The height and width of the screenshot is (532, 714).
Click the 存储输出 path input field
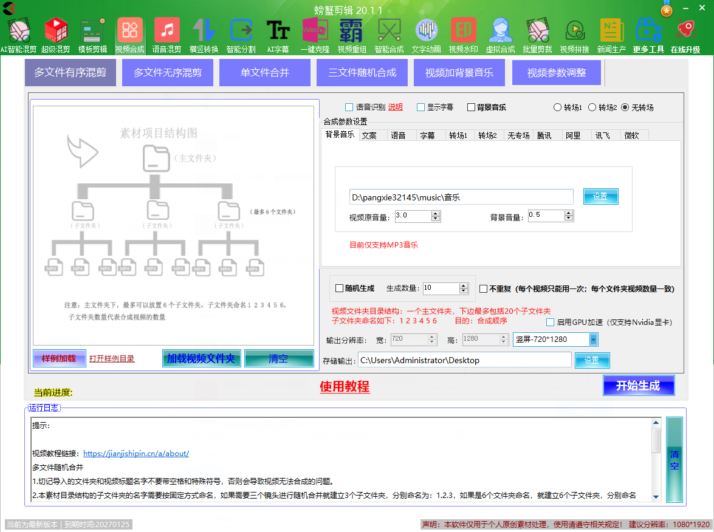[x=464, y=360]
